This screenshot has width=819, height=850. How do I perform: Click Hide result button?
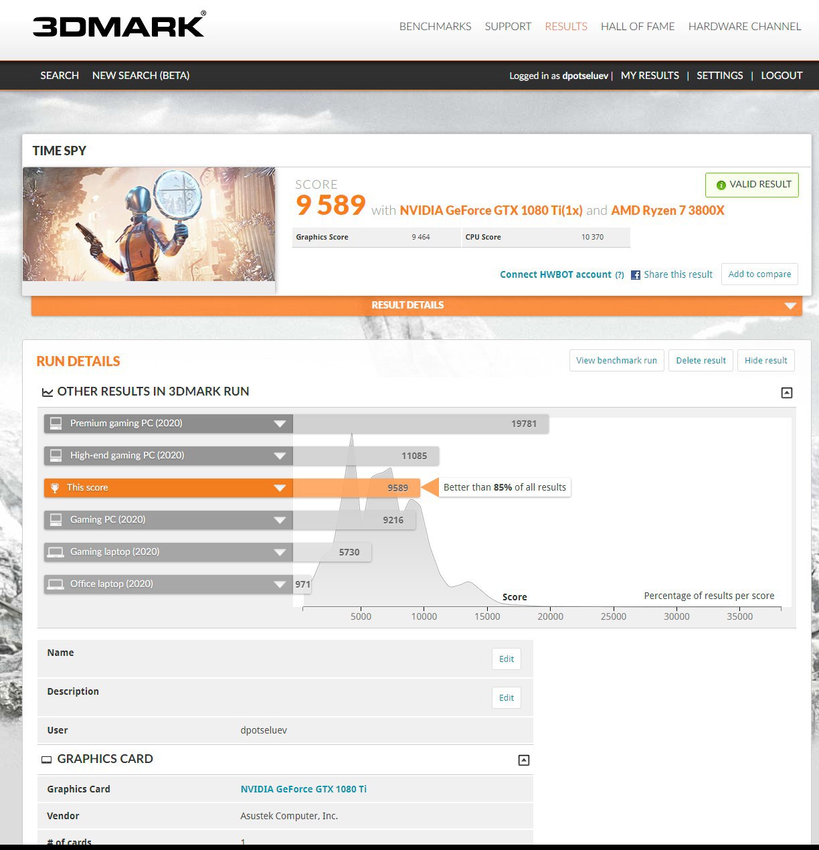coord(765,361)
